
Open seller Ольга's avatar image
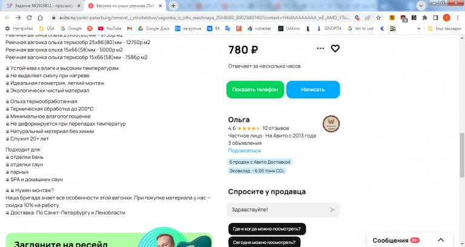pos(331,124)
